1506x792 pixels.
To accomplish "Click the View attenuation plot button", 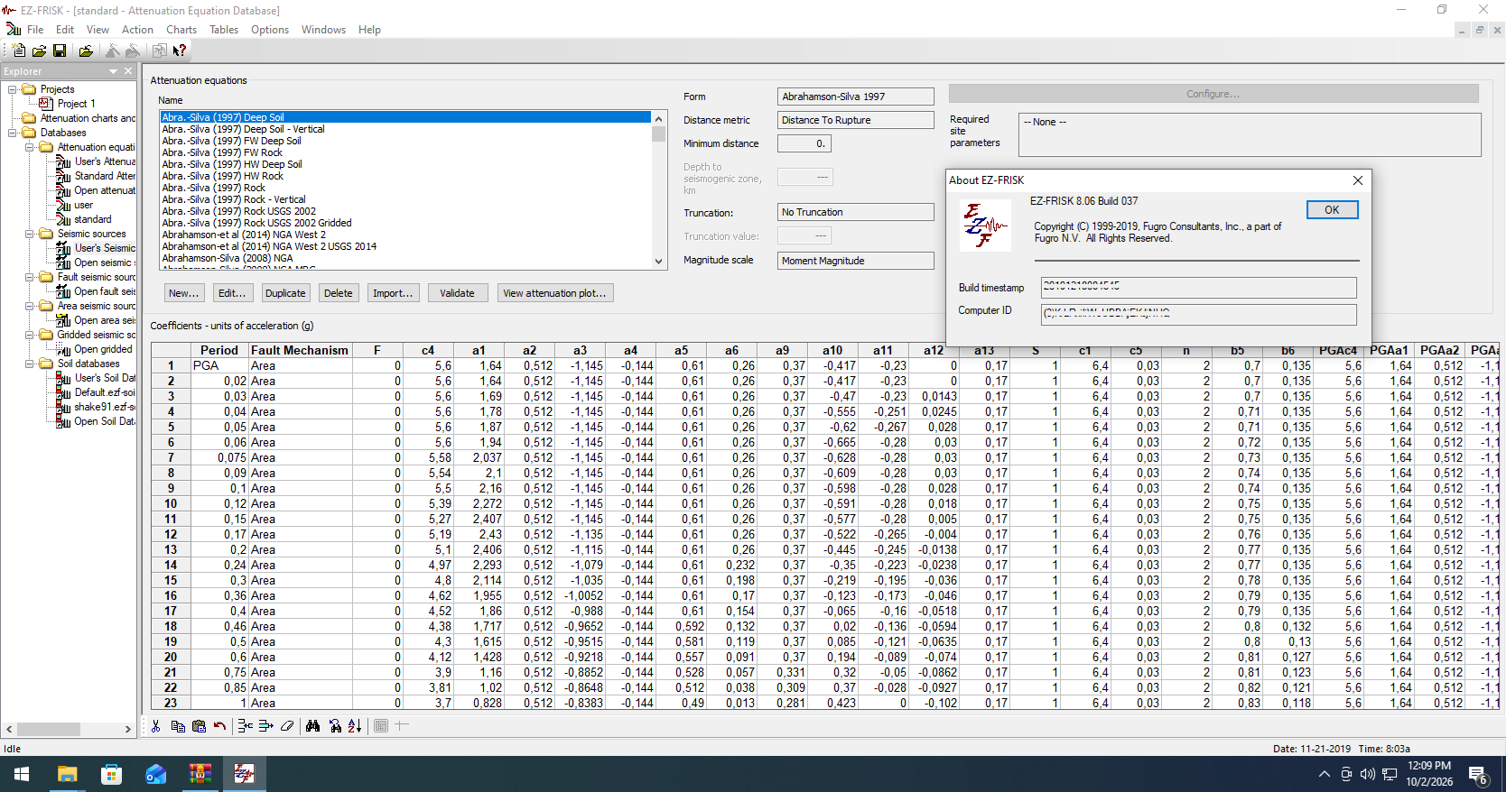I will [x=554, y=293].
